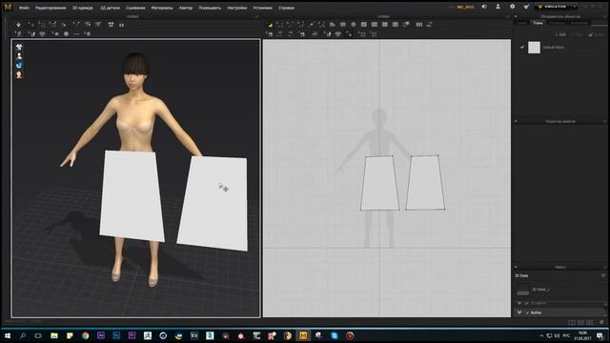This screenshot has width=610, height=343.
Task: Open the Файл menu
Action: [x=24, y=8]
